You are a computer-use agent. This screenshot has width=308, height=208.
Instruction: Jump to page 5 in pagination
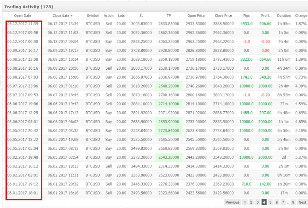point(270,202)
